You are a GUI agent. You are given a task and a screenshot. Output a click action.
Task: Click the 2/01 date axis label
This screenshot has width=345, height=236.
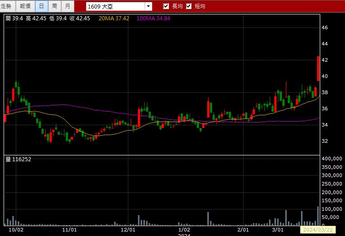243,230
